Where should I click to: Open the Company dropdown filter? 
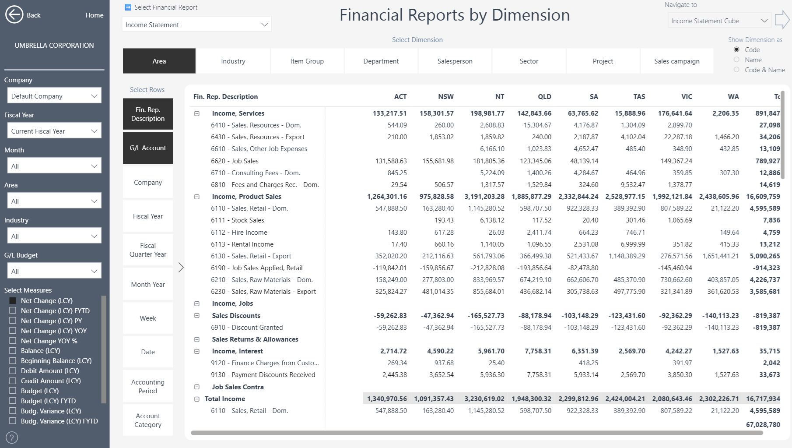coord(54,96)
